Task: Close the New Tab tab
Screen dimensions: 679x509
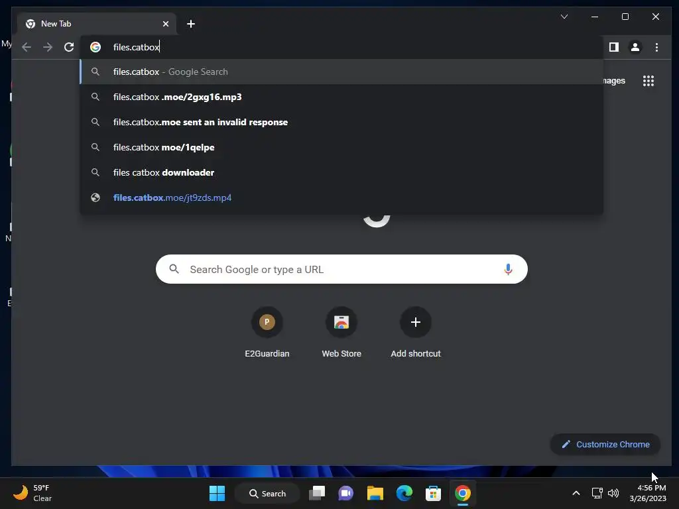Action: click(x=165, y=24)
